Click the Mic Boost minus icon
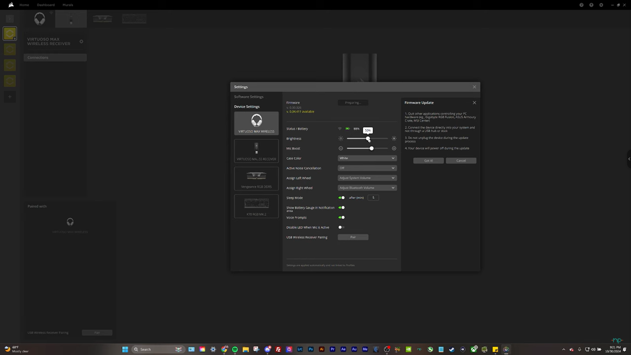The height and width of the screenshot is (355, 631). pyautogui.click(x=341, y=148)
